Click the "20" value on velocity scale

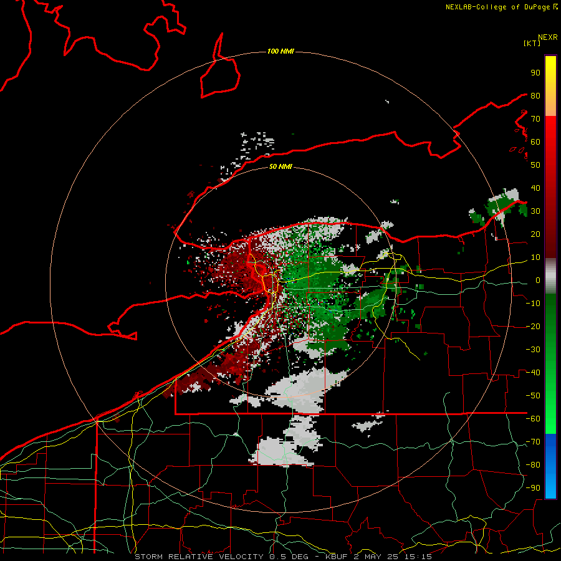[535, 234]
